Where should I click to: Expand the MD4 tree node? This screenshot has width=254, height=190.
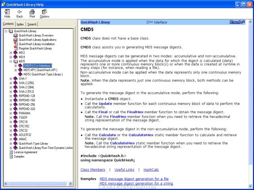tap(11, 57)
